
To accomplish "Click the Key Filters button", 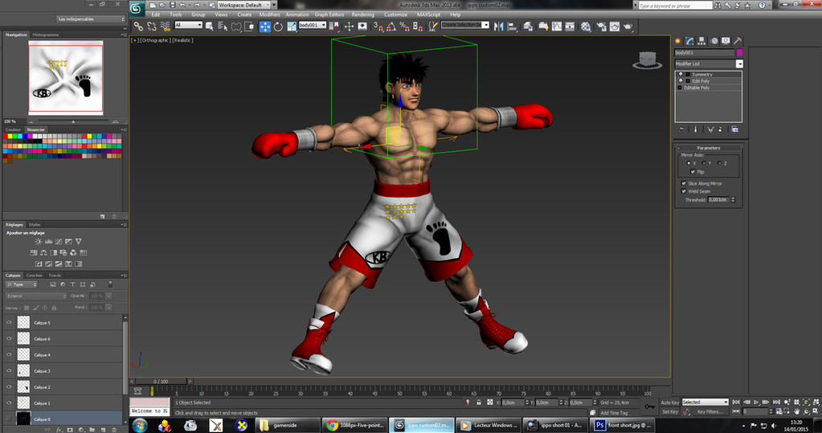I will [x=710, y=411].
